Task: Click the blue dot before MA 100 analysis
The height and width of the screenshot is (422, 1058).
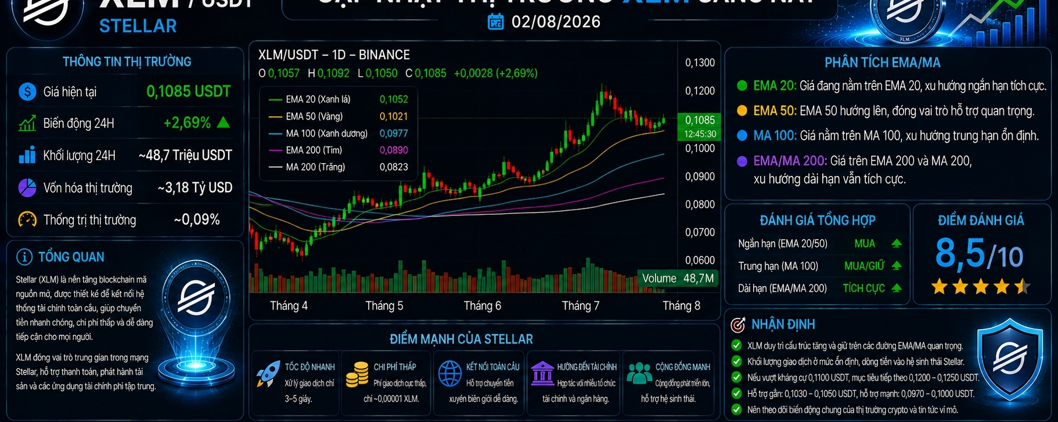Action: pos(742,136)
